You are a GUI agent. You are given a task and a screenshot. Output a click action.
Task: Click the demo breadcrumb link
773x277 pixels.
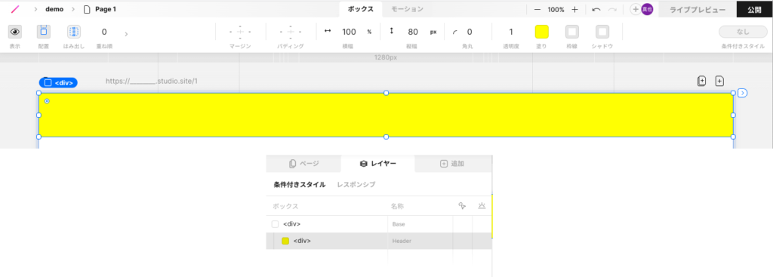tap(54, 9)
